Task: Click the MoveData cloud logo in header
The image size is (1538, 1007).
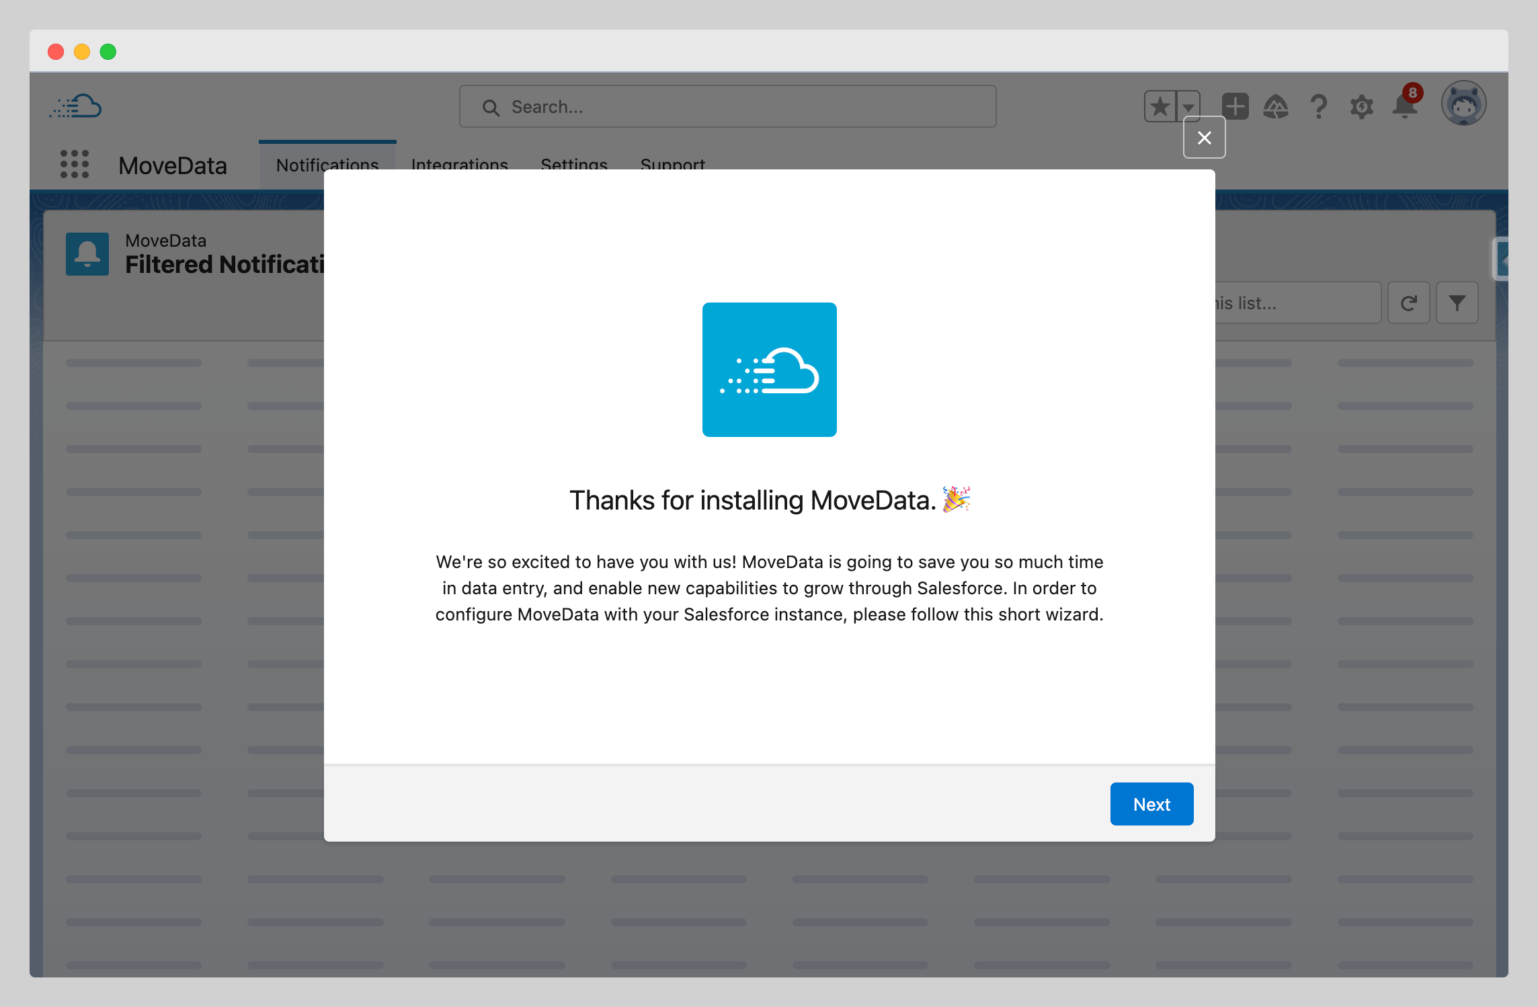Action: tap(76, 106)
